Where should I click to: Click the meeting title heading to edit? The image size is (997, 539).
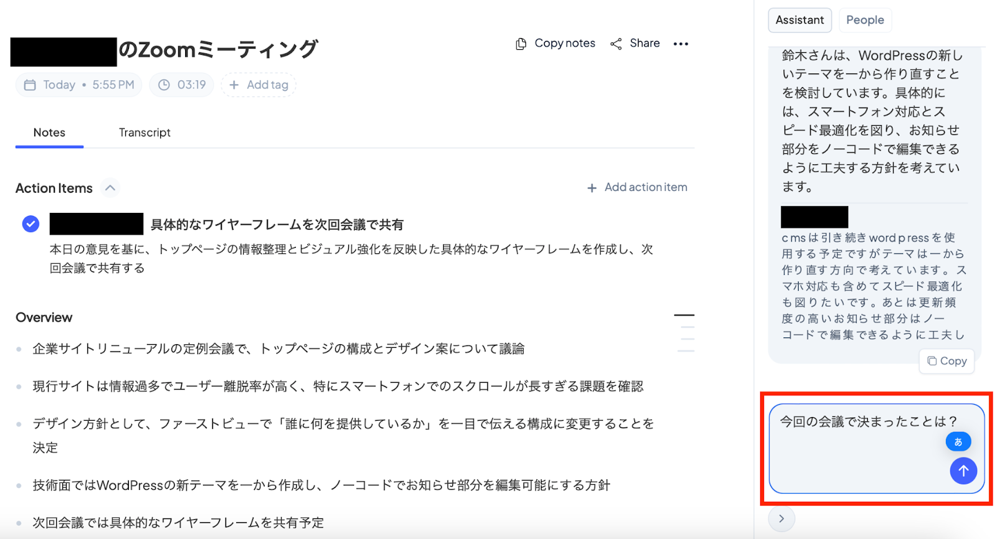[218, 50]
